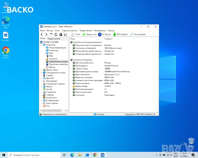This screenshot has width=198, height=158.
Task: Expand the Дънна платка tree node
Action: pyautogui.click(x=41, y=70)
